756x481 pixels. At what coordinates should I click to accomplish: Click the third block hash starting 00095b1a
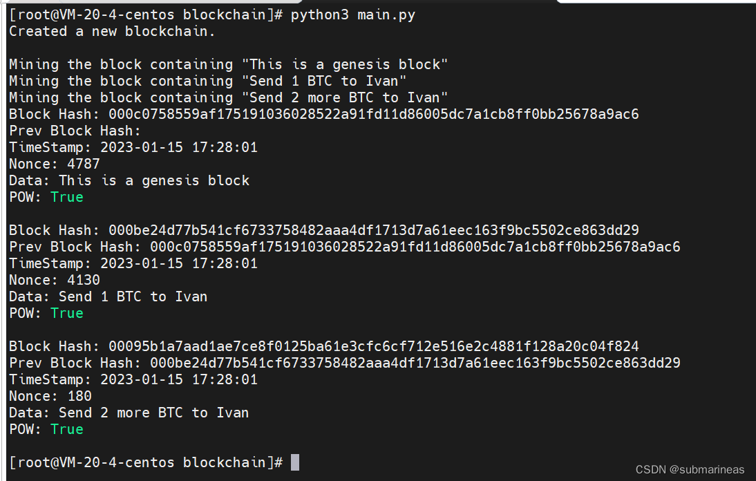374,346
